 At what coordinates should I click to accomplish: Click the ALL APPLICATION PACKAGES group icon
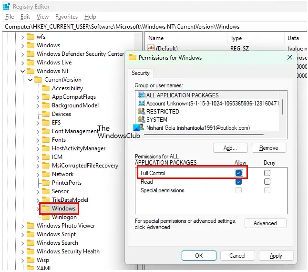click(142, 95)
